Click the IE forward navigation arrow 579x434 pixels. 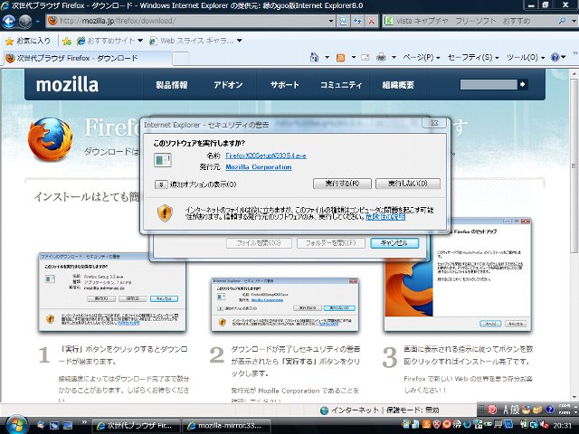[x=25, y=21]
